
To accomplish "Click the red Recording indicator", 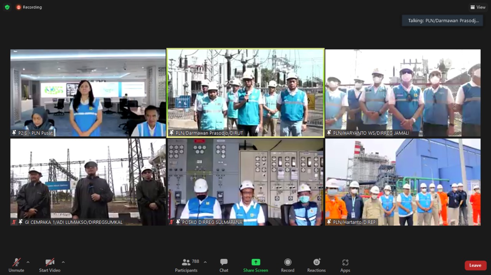I will point(29,7).
